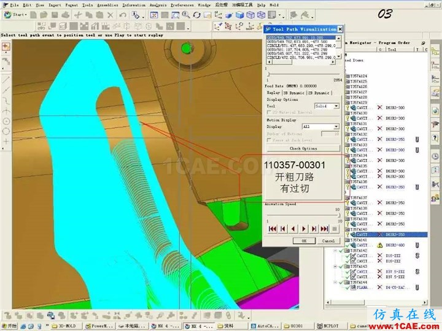Click the Undo arrow icon
This screenshot has height=331, width=442.
pyautogui.click(x=122, y=15)
